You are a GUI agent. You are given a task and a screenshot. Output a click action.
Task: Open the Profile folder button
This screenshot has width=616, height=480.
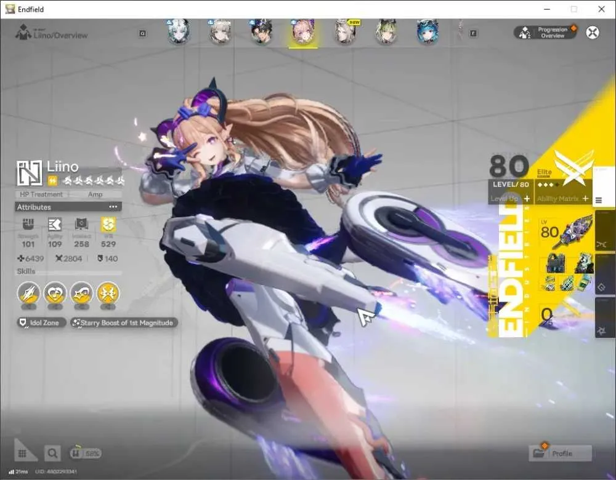560,454
